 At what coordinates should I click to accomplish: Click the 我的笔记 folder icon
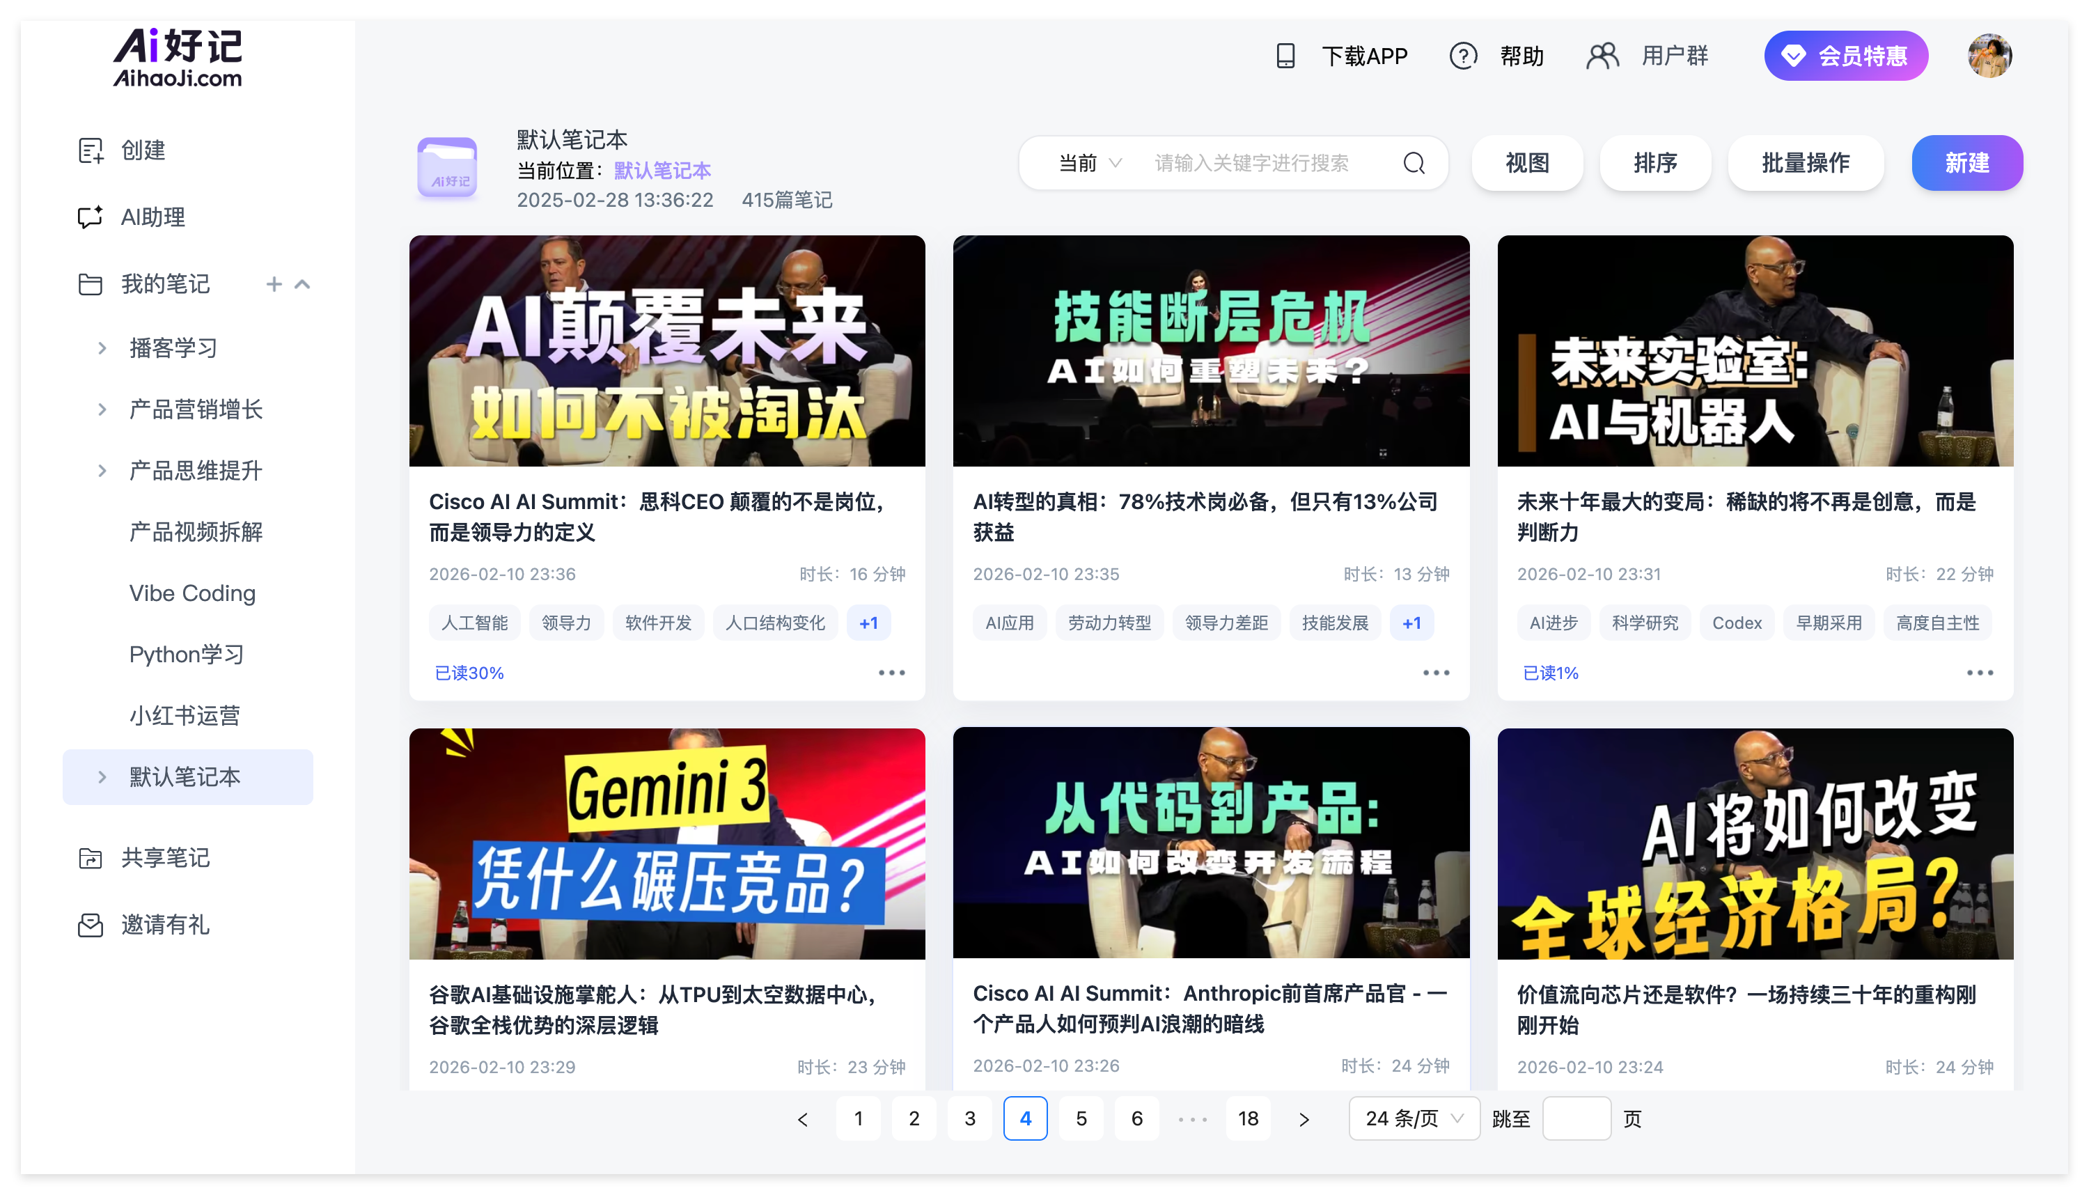[x=91, y=284]
